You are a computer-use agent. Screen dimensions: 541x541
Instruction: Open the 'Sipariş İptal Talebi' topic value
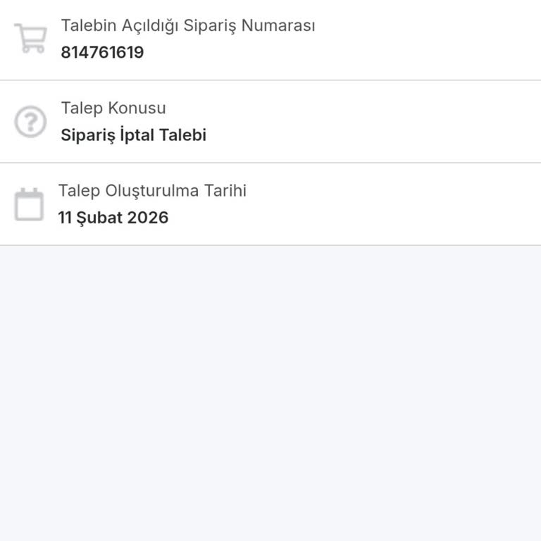coord(133,135)
